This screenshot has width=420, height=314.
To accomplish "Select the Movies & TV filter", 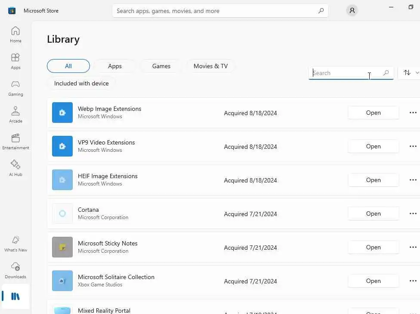I will click(210, 66).
